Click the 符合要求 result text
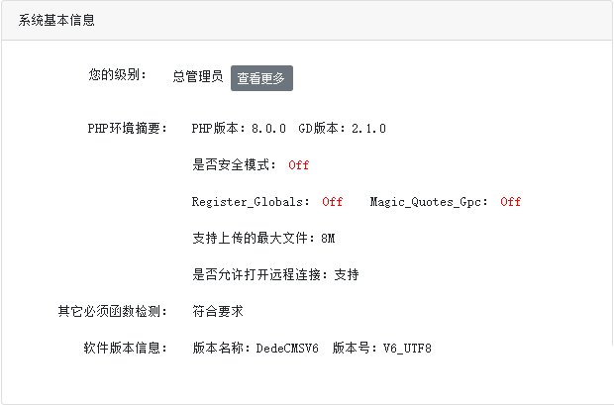 click(x=217, y=312)
